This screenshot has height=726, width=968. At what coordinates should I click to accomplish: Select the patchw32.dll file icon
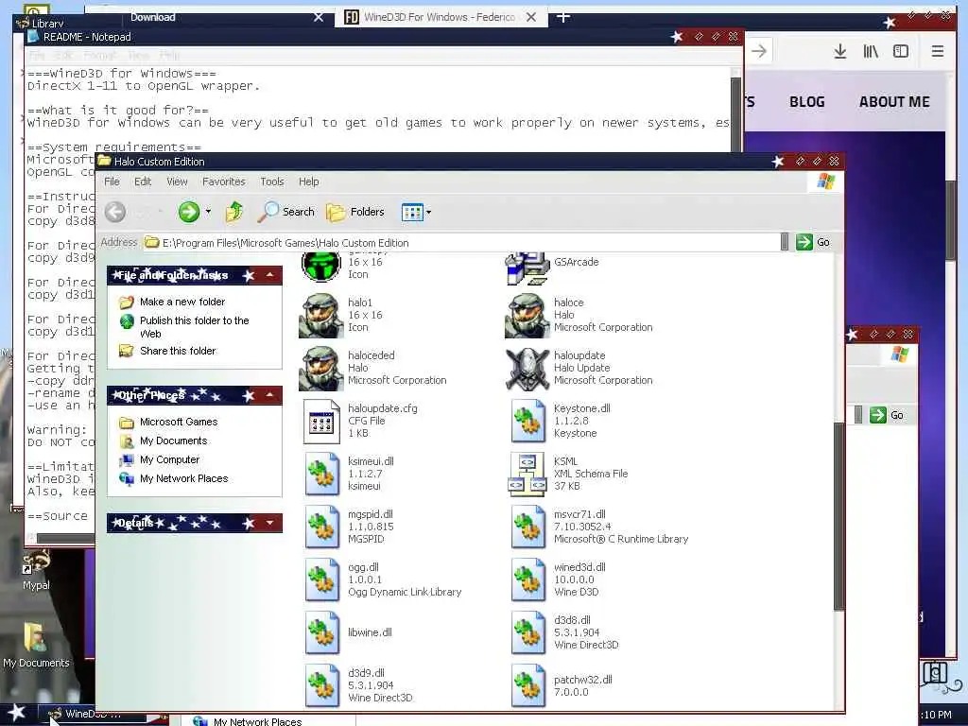(x=527, y=686)
